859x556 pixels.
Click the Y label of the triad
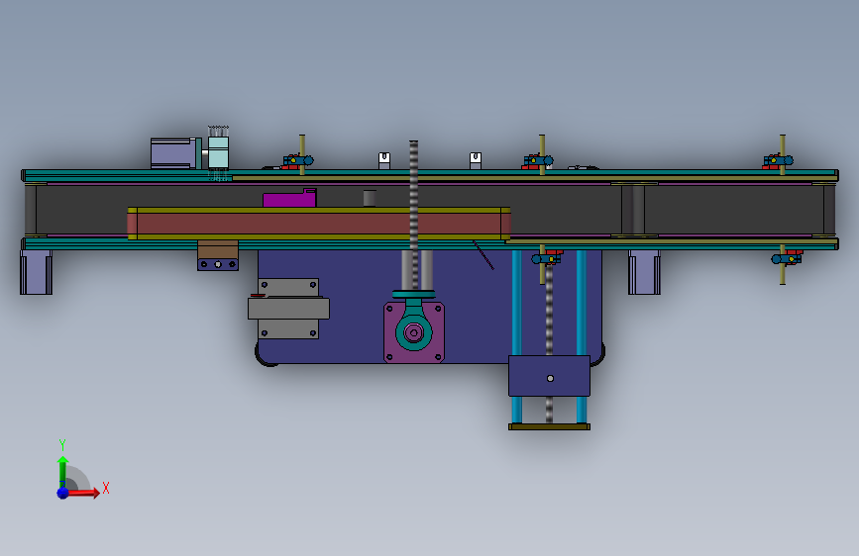62,444
